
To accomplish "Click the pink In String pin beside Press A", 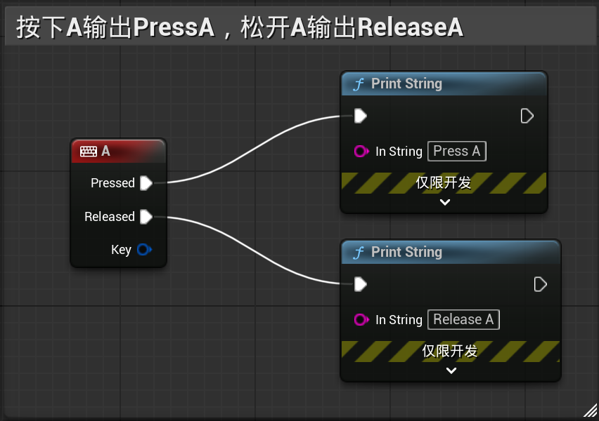I will 361,152.
